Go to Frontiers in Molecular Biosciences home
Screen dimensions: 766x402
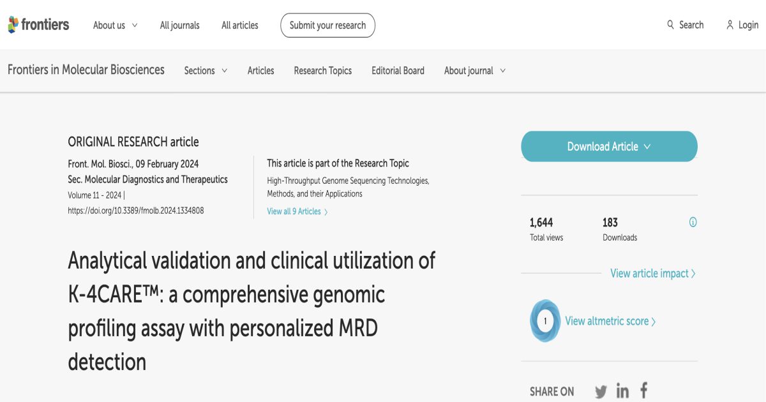pyautogui.click(x=86, y=70)
